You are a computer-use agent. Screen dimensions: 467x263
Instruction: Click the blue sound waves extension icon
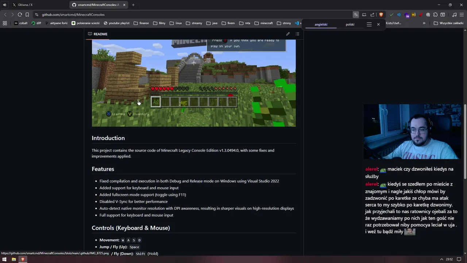[x=399, y=15]
